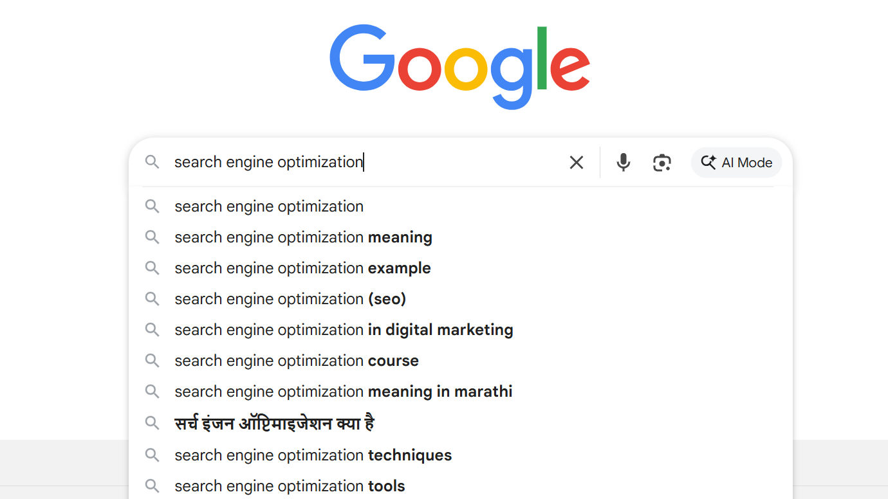Click magnifier icon beside 'techniques' suggestion

click(x=152, y=455)
